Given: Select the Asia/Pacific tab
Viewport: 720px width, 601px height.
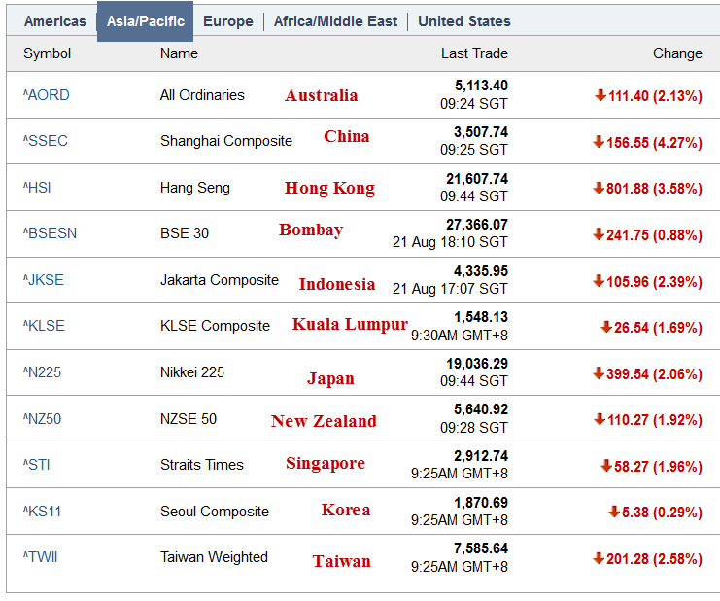Looking at the screenshot, I should click(x=145, y=20).
